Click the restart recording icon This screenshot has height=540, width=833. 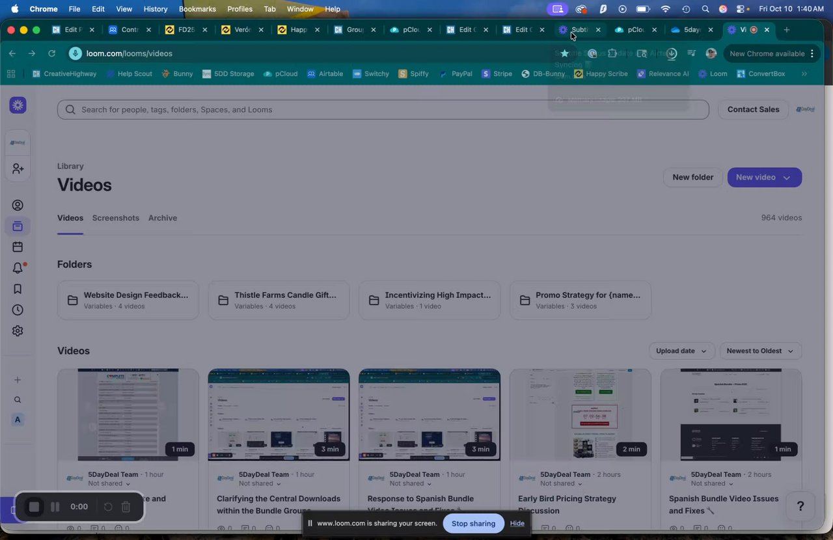(x=108, y=507)
